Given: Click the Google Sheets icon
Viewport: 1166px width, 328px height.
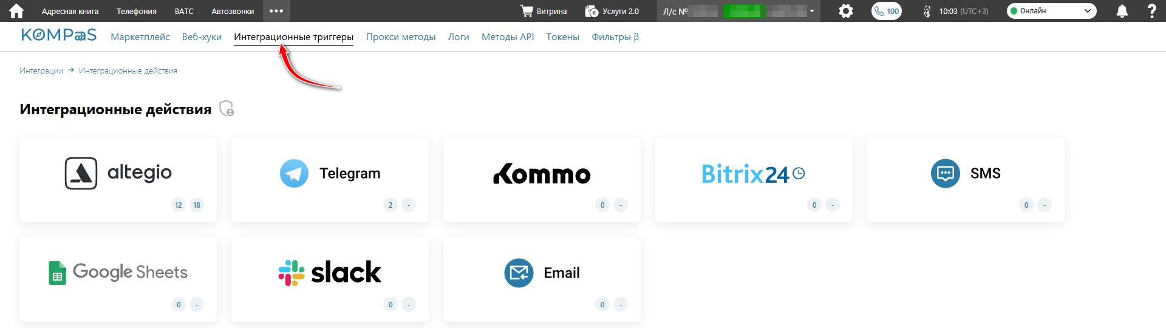Looking at the screenshot, I should tap(57, 273).
